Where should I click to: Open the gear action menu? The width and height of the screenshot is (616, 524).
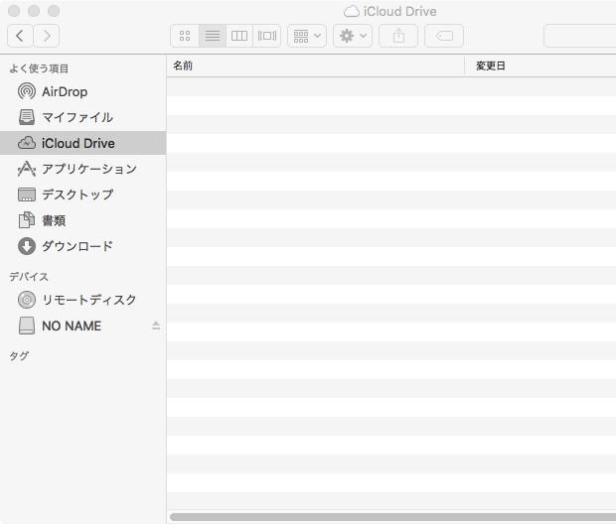353,36
